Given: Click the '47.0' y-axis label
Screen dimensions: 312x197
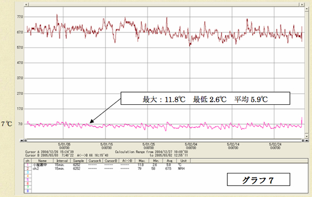Looking at the screenshot, I should point(20,63).
